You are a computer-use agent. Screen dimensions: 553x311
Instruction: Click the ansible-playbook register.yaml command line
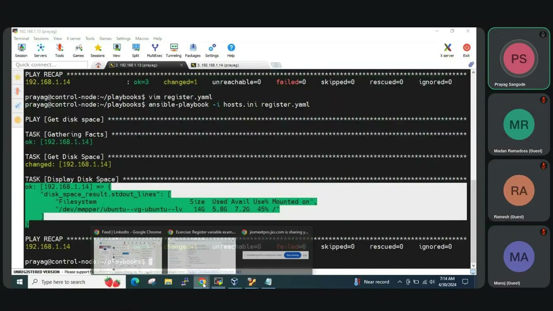click(x=167, y=105)
